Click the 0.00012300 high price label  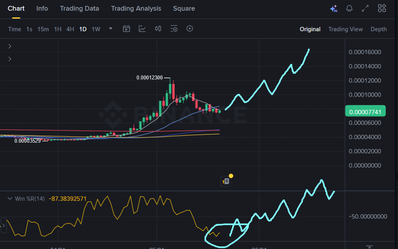(x=149, y=78)
